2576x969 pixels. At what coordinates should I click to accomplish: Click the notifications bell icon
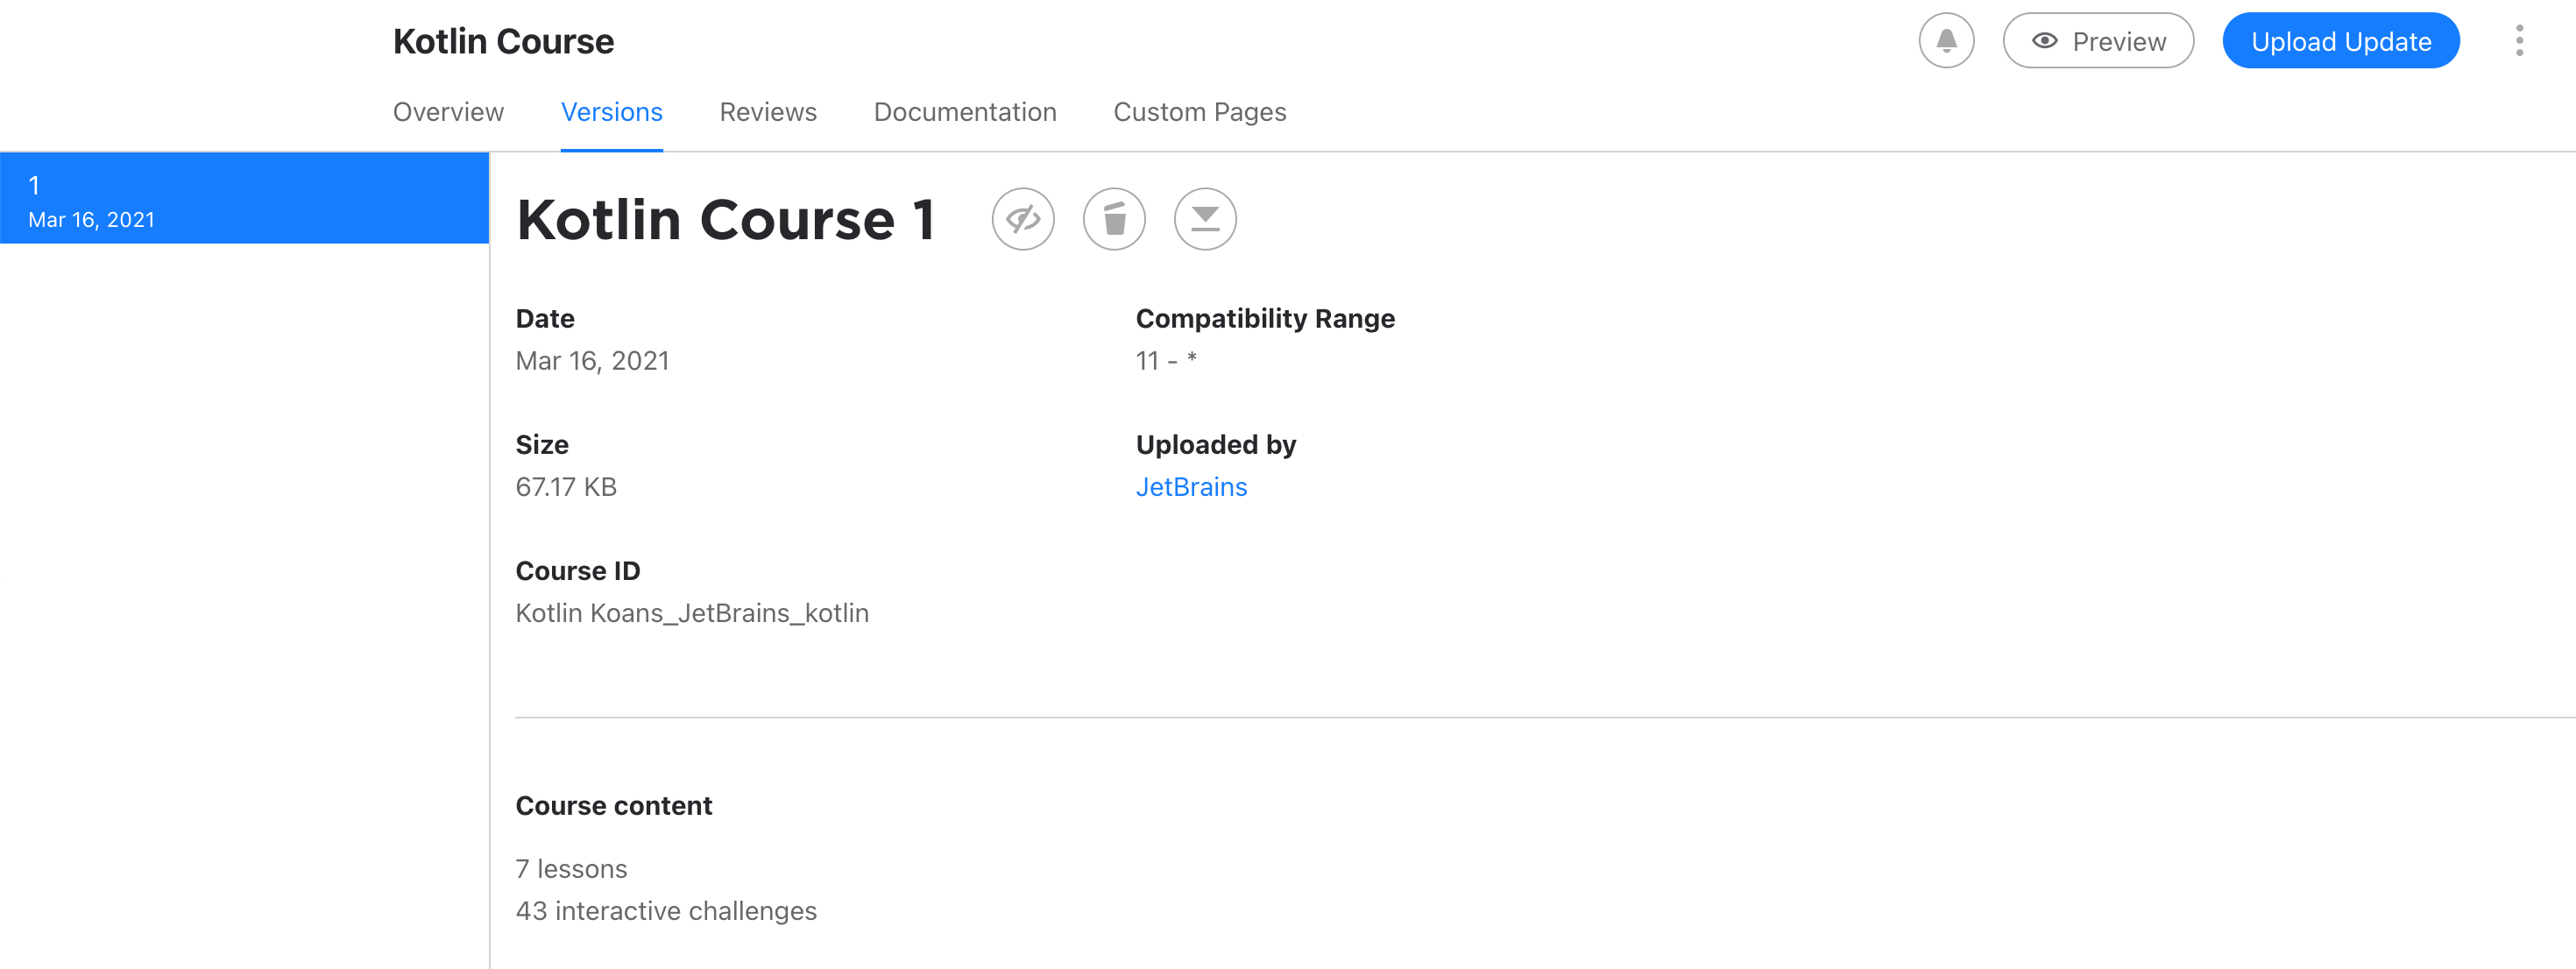tap(1945, 41)
